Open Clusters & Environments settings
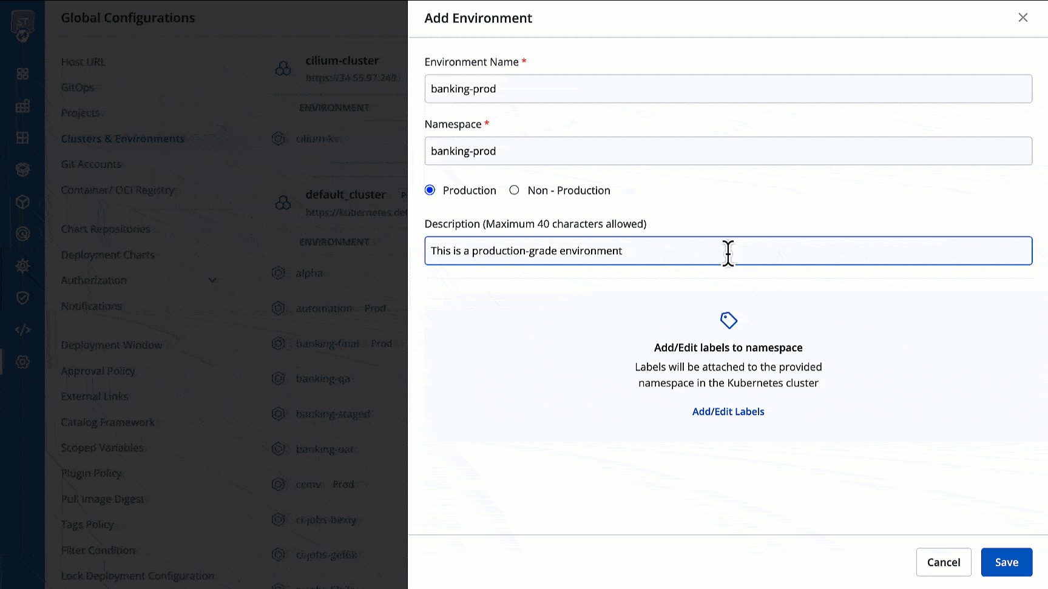The height and width of the screenshot is (589, 1048). [123, 139]
